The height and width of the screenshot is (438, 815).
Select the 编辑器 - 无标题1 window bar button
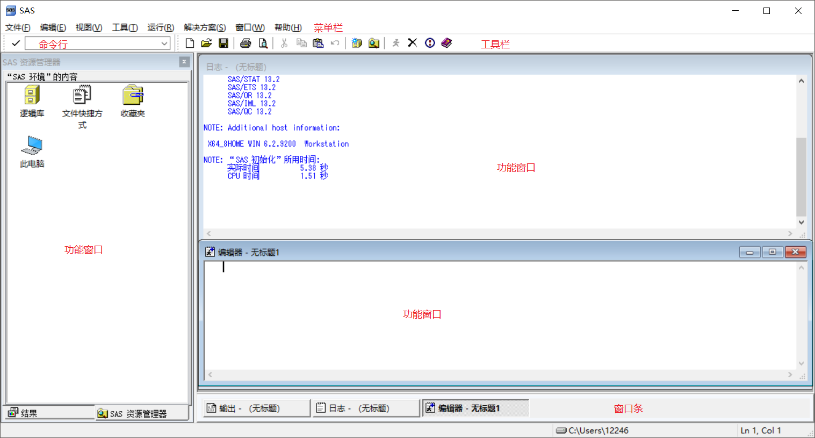476,408
